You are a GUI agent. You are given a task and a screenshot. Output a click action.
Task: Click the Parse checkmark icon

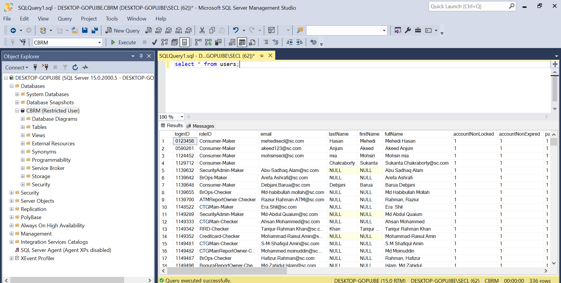[154, 42]
